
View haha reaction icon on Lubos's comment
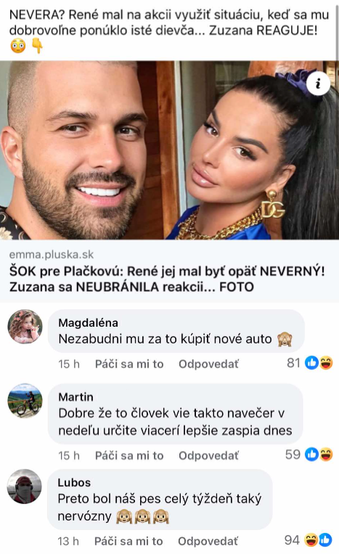tap(311, 540)
